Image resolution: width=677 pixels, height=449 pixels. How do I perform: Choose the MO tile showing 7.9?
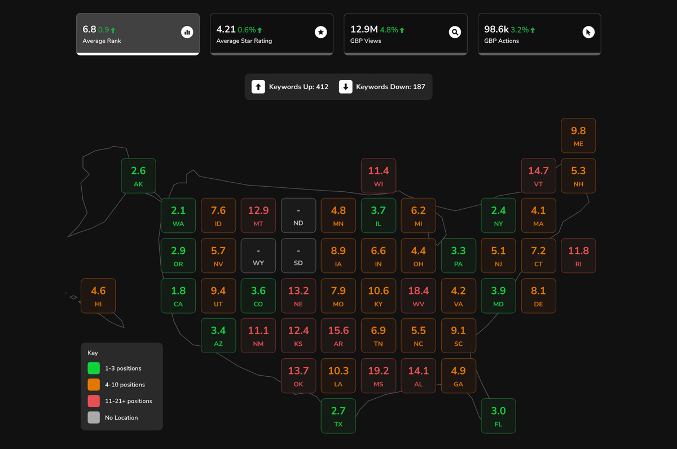tap(338, 296)
